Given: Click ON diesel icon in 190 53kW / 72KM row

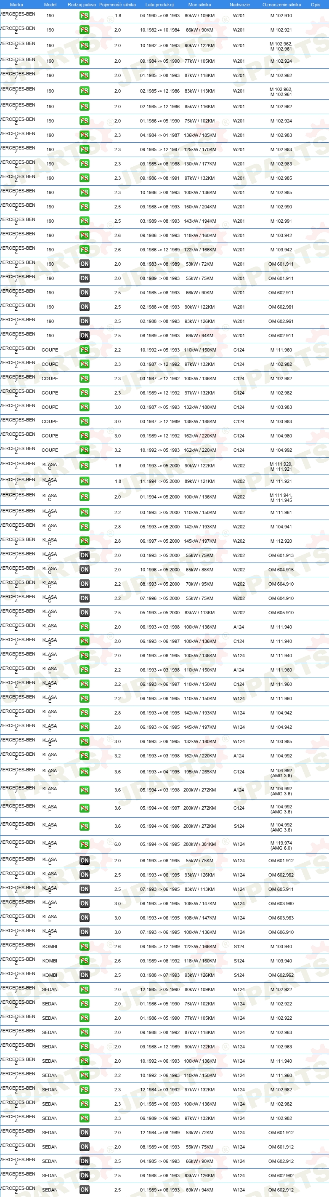Looking at the screenshot, I should 84,264.
